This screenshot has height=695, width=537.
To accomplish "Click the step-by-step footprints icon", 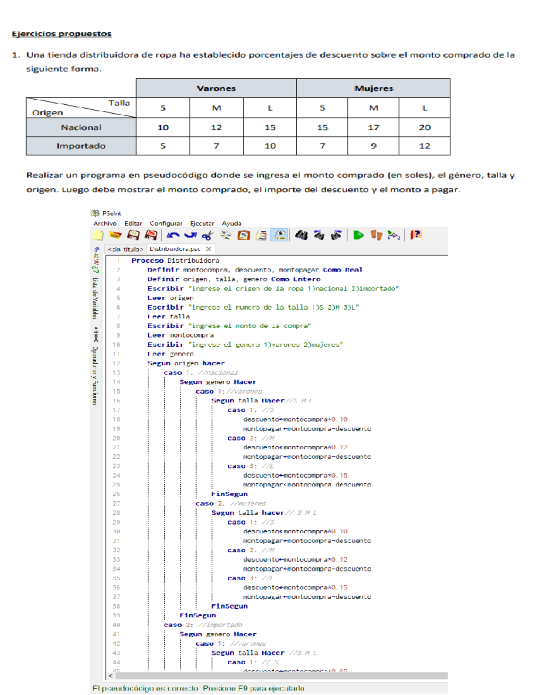I will pyautogui.click(x=376, y=235).
